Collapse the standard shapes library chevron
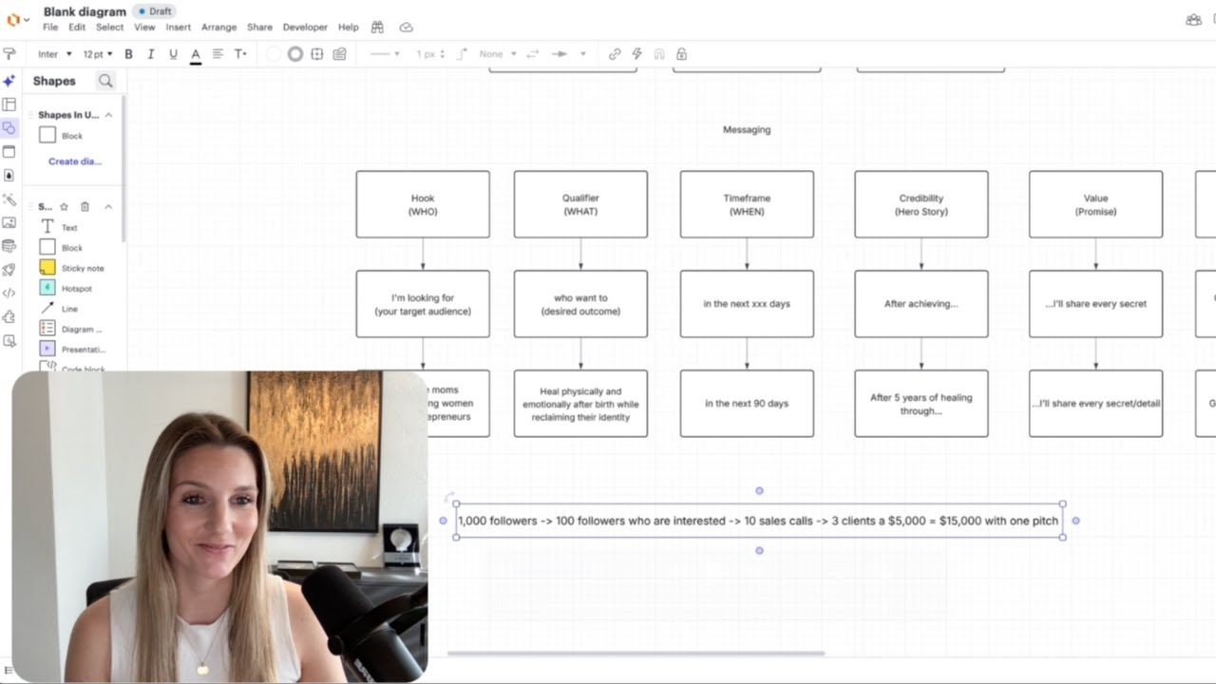Viewport: 1216px width, 684px height. pos(108,206)
